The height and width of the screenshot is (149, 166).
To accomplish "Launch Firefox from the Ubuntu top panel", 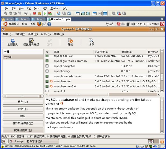I will point(39,24).
